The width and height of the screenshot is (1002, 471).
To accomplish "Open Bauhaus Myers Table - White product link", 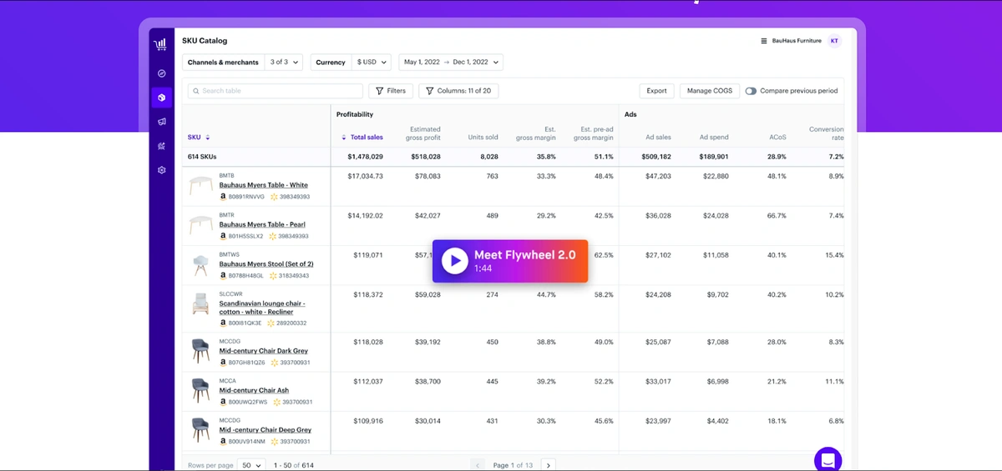I will 263,185.
